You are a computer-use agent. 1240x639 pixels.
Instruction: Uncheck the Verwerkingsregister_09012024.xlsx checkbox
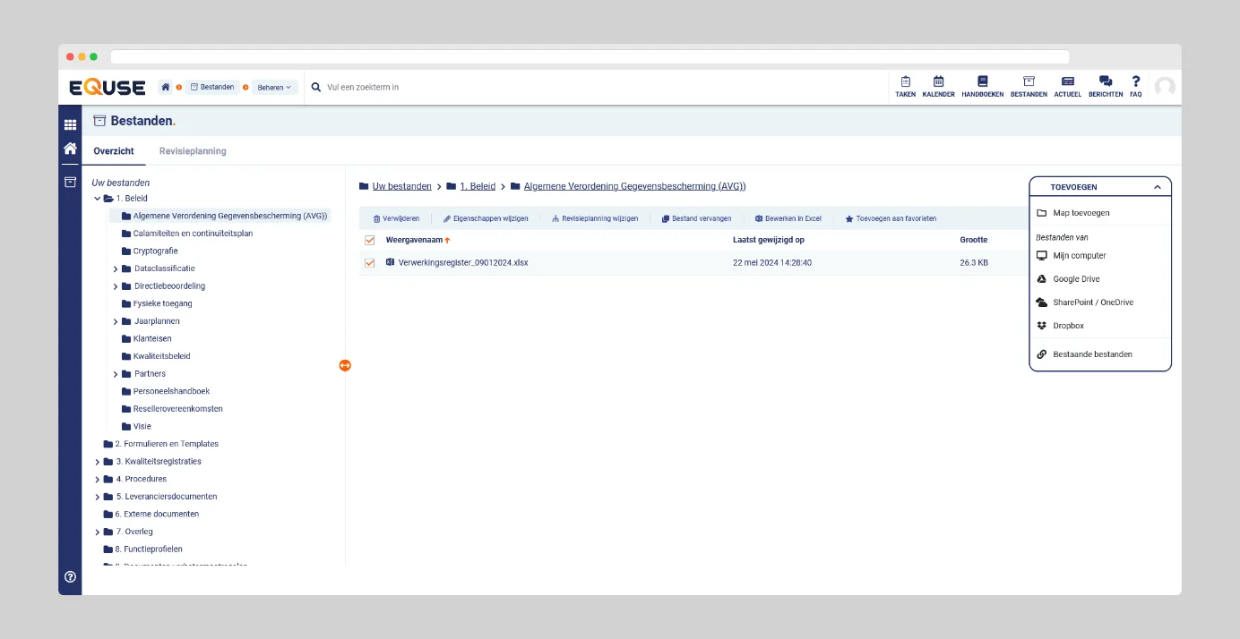(369, 263)
